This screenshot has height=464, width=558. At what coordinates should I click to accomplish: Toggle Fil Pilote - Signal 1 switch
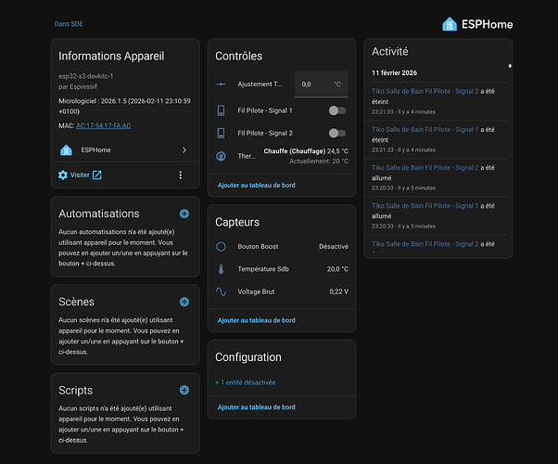[337, 110]
